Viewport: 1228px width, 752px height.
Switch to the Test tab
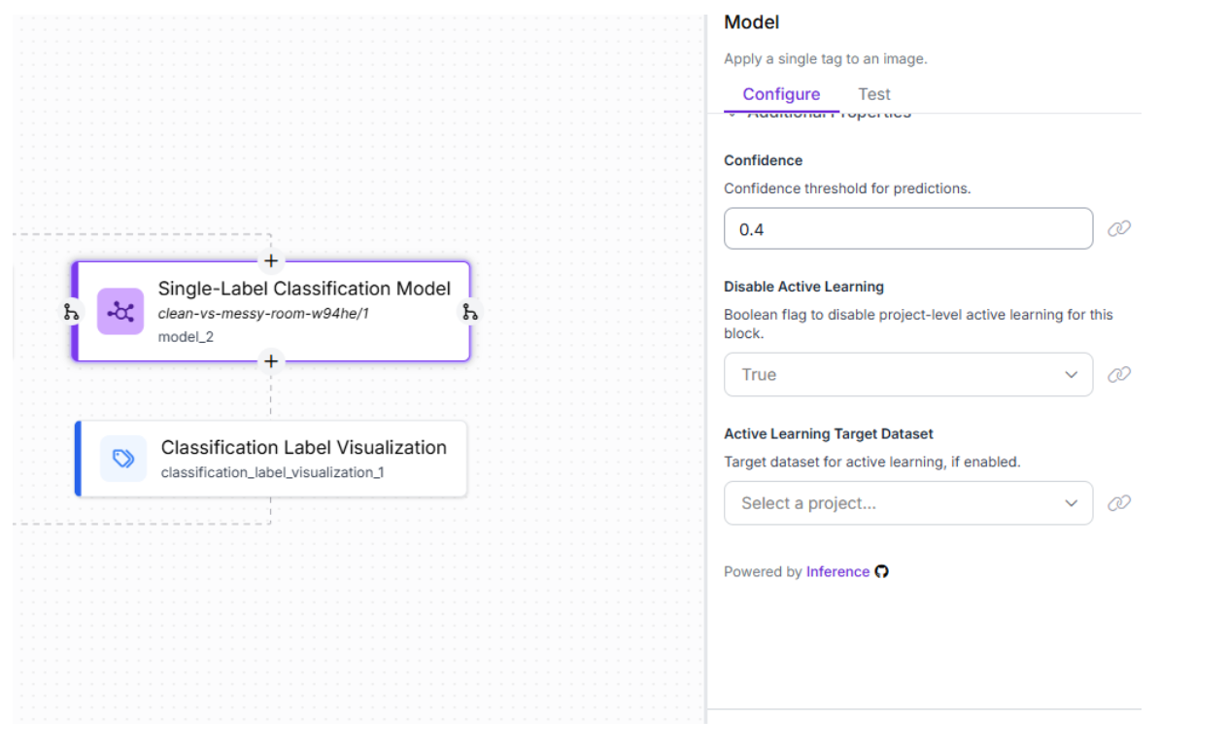click(x=873, y=94)
